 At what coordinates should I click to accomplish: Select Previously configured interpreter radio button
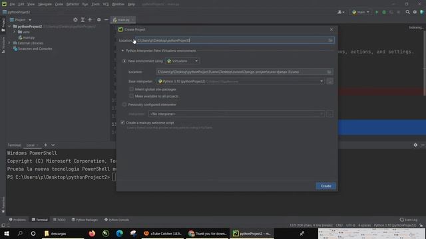(x=124, y=105)
